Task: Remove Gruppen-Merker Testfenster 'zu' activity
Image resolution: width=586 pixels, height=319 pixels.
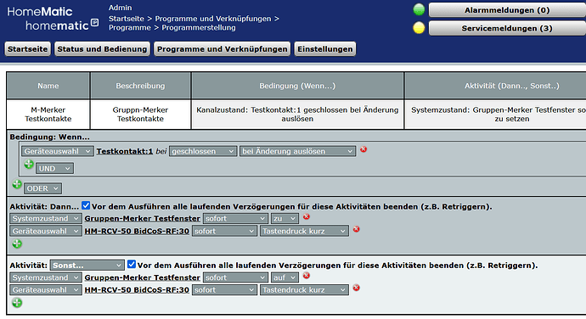Action: coord(307,216)
